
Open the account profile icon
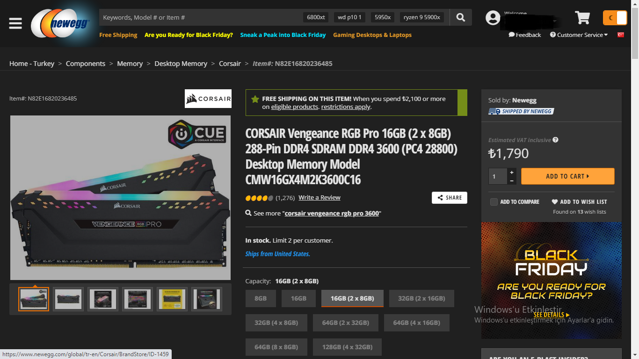pyautogui.click(x=493, y=18)
